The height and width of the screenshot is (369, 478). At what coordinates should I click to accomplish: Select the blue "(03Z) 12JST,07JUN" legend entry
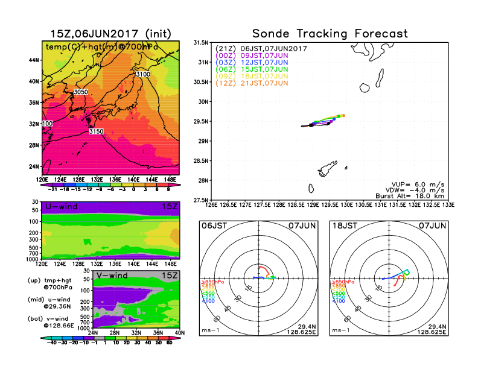click(252, 63)
